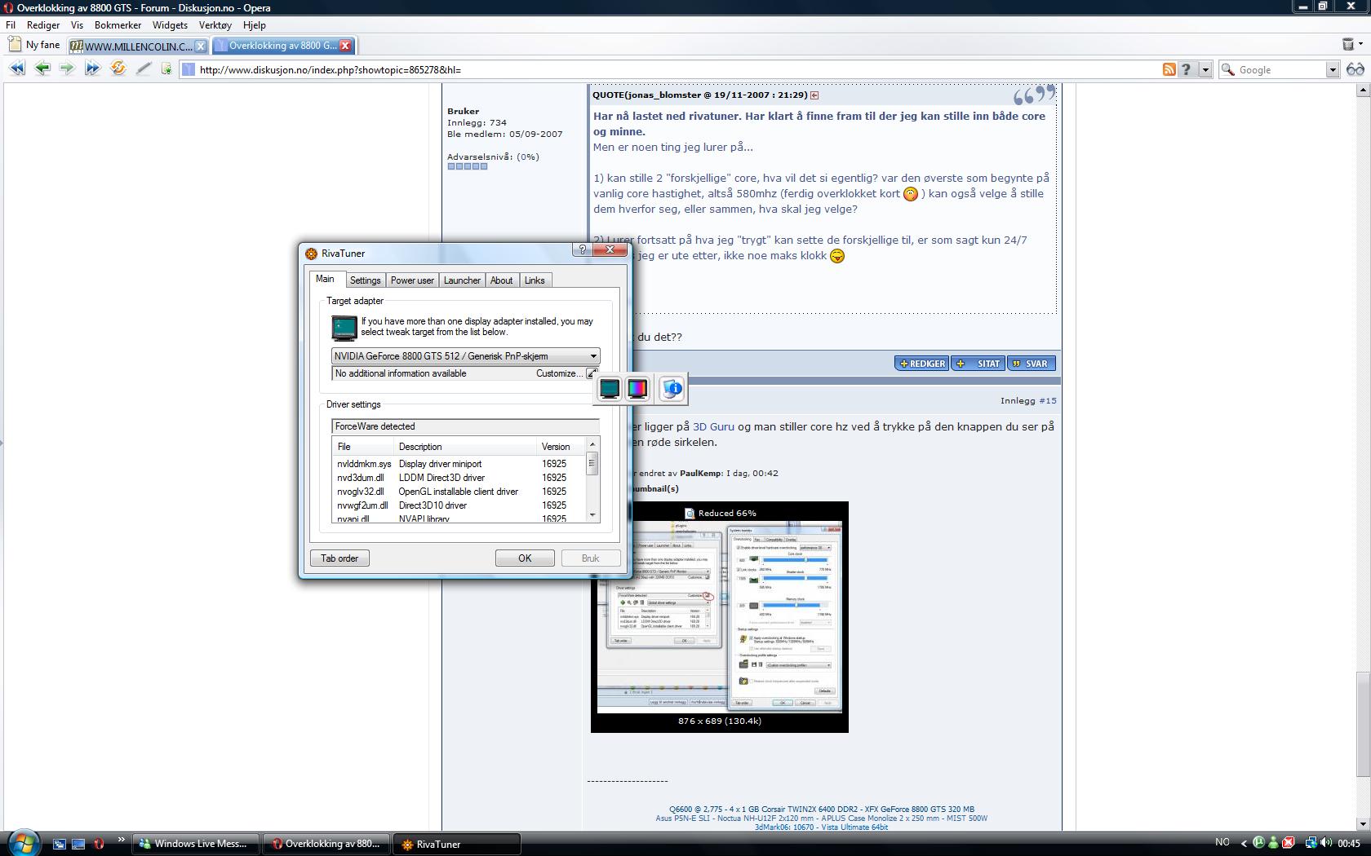This screenshot has height=856, width=1371.
Task: Click the SITAT quote button
Action: point(978,364)
